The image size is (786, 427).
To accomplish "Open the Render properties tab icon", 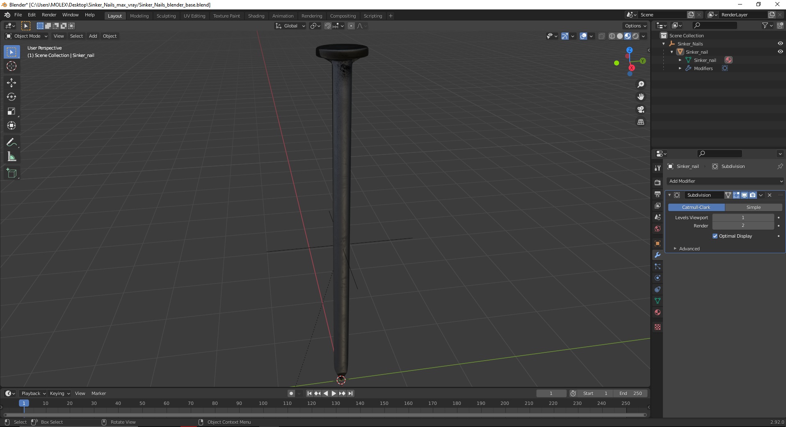I will (x=658, y=182).
